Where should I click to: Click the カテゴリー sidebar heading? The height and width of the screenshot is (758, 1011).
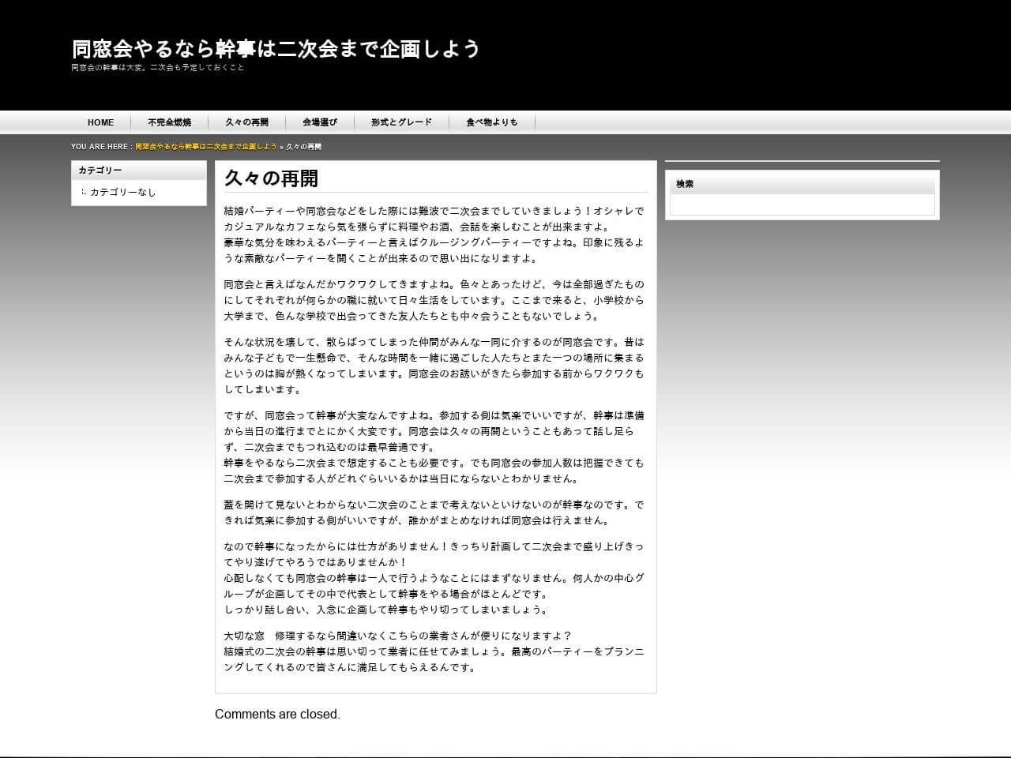pyautogui.click(x=100, y=171)
